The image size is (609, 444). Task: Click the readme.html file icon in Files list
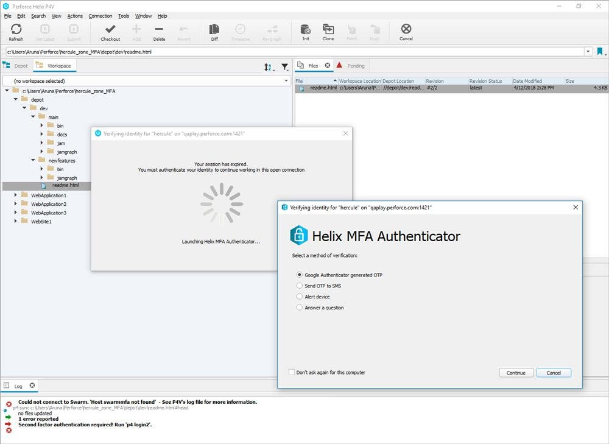click(301, 88)
